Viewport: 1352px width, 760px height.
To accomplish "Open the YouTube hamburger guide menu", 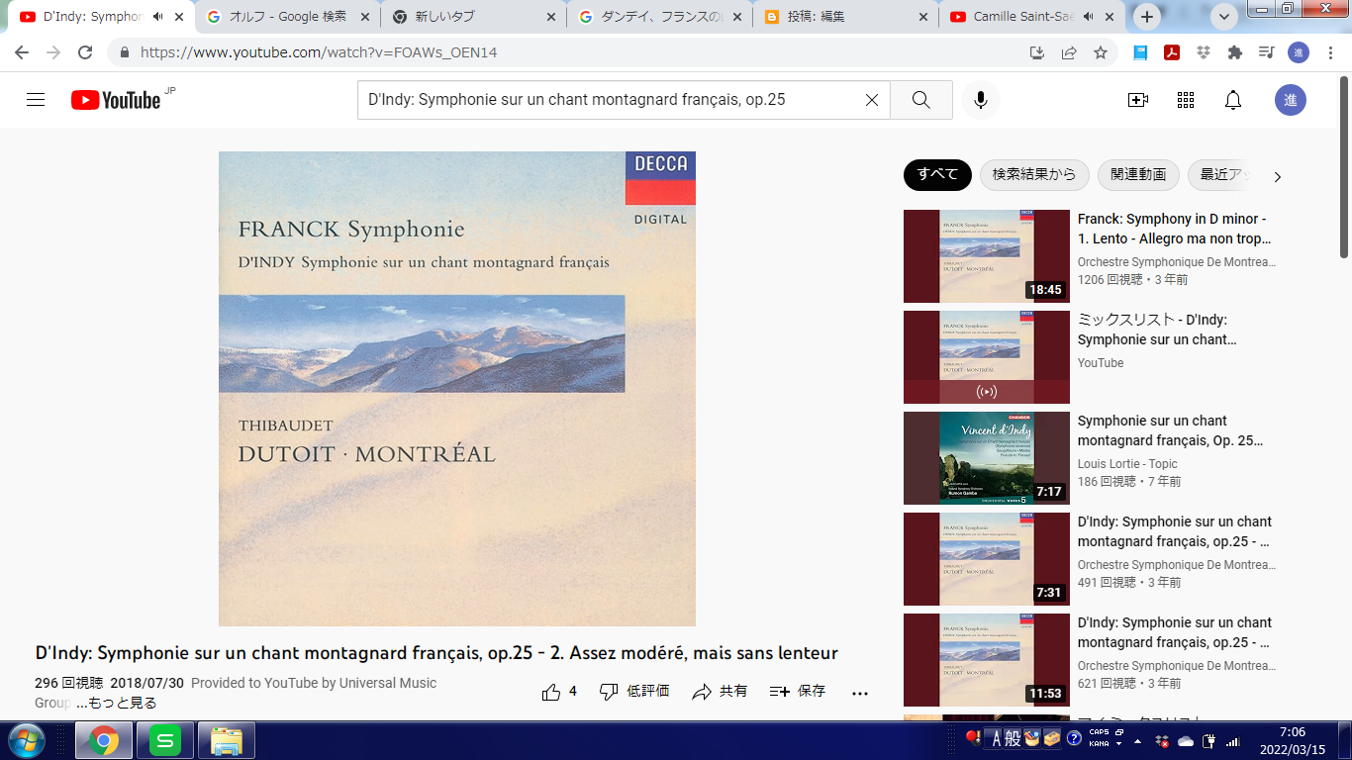I will click(36, 100).
